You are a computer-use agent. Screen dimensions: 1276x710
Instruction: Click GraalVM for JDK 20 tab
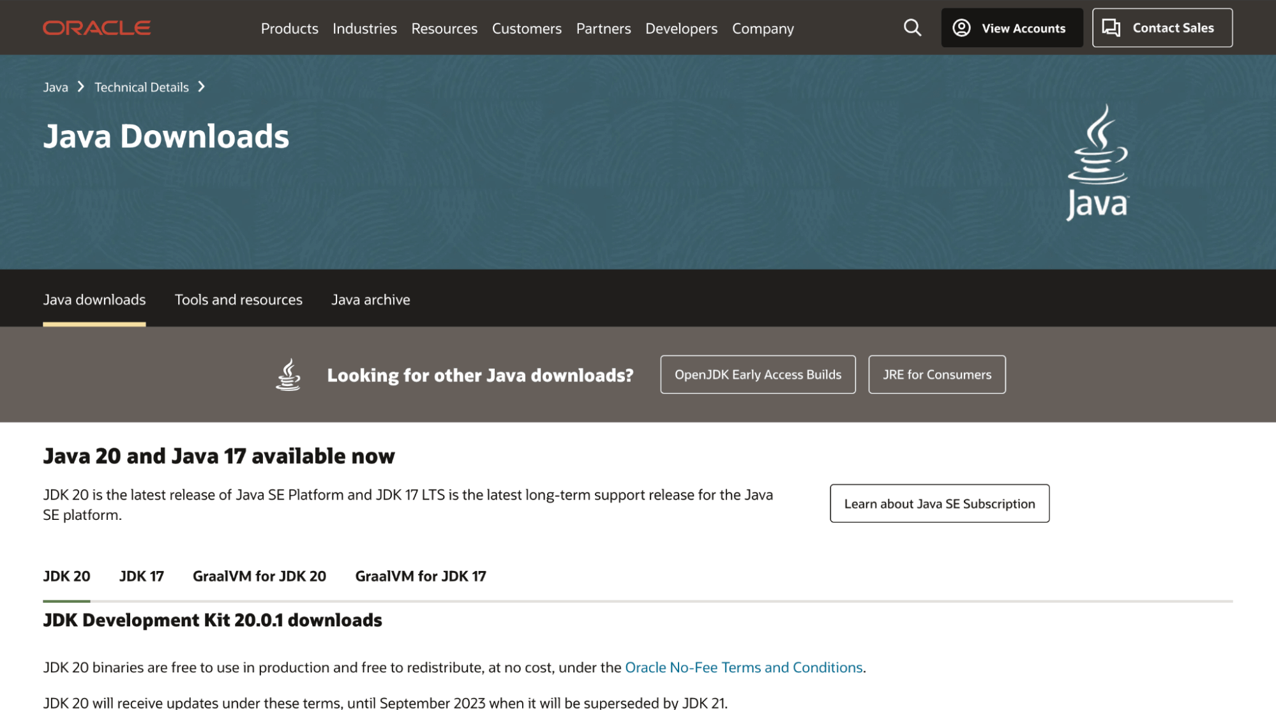pos(260,575)
